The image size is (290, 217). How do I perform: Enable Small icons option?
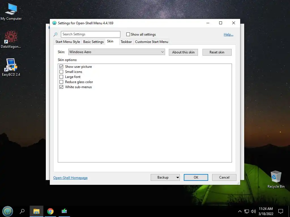(61, 71)
